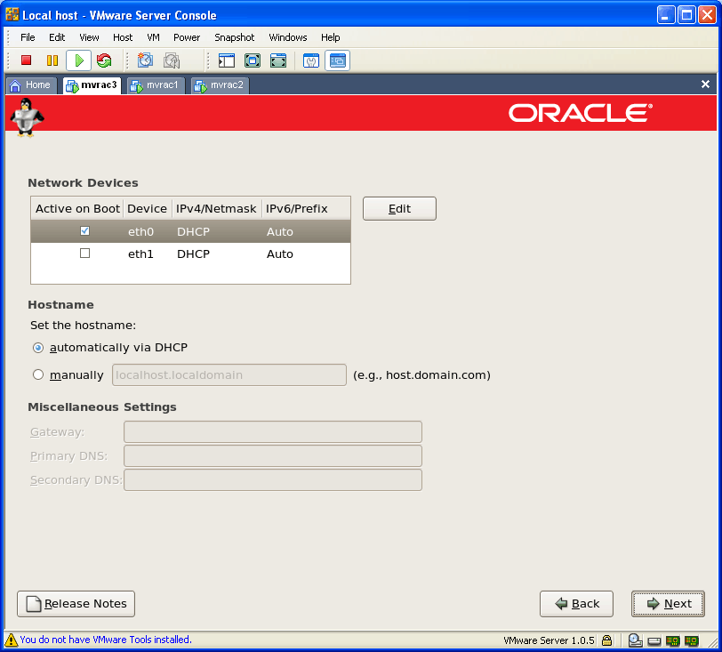Click the lock icon in the status bar
The width and height of the screenshot is (722, 652).
pyautogui.click(x=606, y=640)
